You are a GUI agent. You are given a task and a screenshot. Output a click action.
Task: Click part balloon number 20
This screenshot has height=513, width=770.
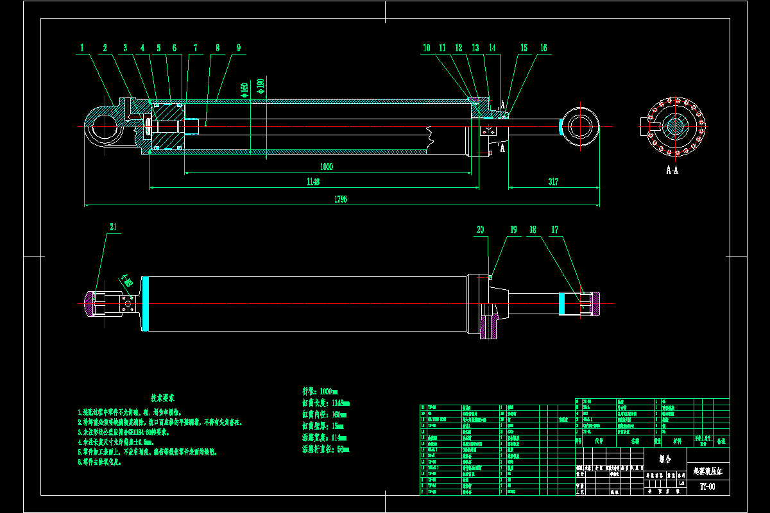click(480, 229)
